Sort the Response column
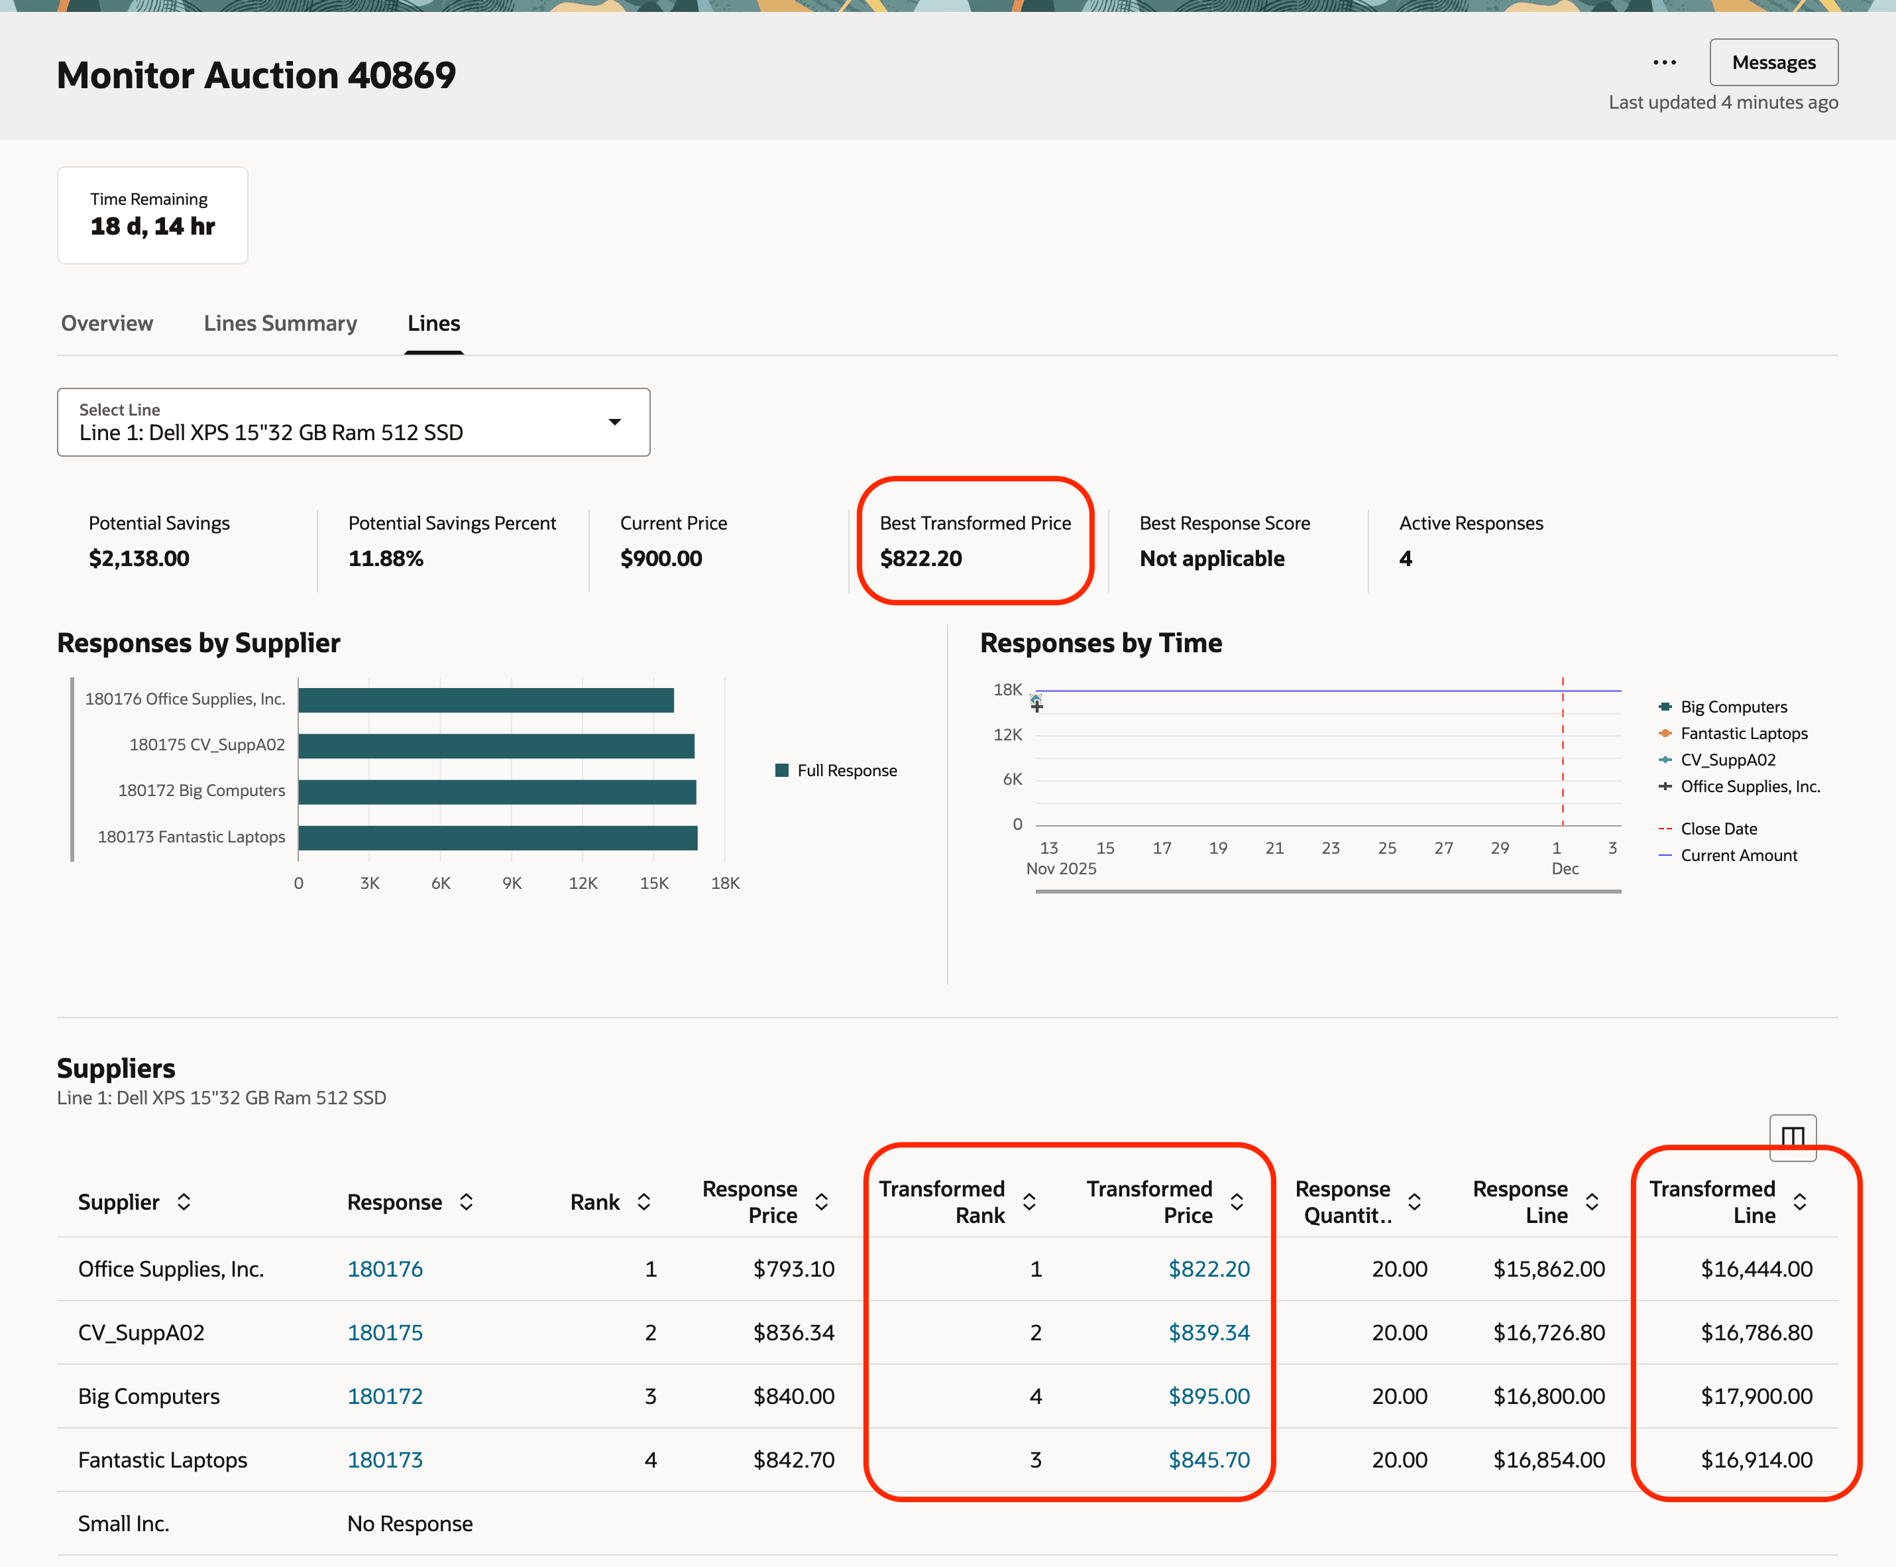Viewport: 1896px width, 1567px height. pos(467,1201)
